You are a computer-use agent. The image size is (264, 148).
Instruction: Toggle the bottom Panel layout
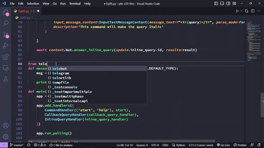click(222, 4)
